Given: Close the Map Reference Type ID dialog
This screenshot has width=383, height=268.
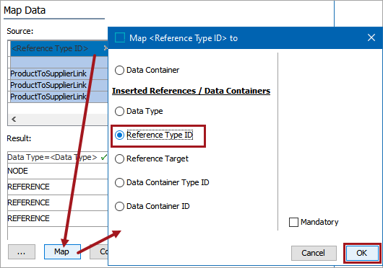Looking at the screenshot, I should pos(371,37).
